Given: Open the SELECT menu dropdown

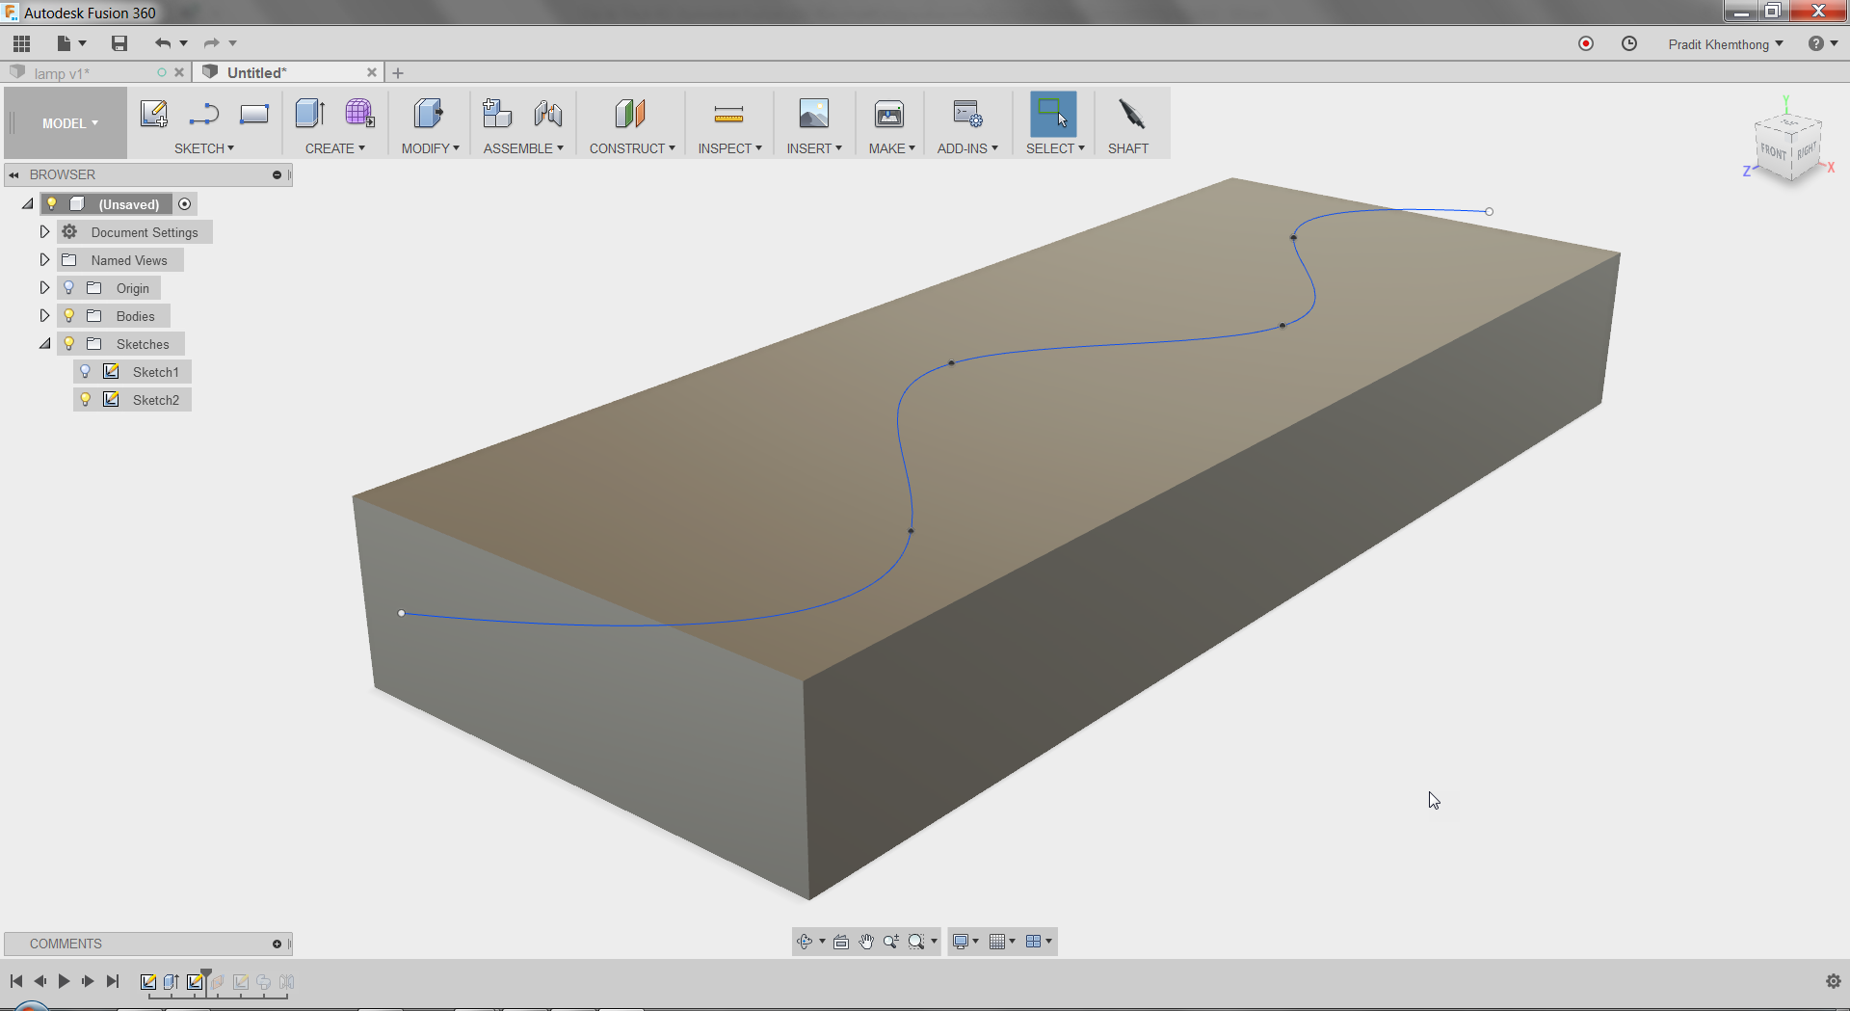Looking at the screenshot, I should 1056,147.
